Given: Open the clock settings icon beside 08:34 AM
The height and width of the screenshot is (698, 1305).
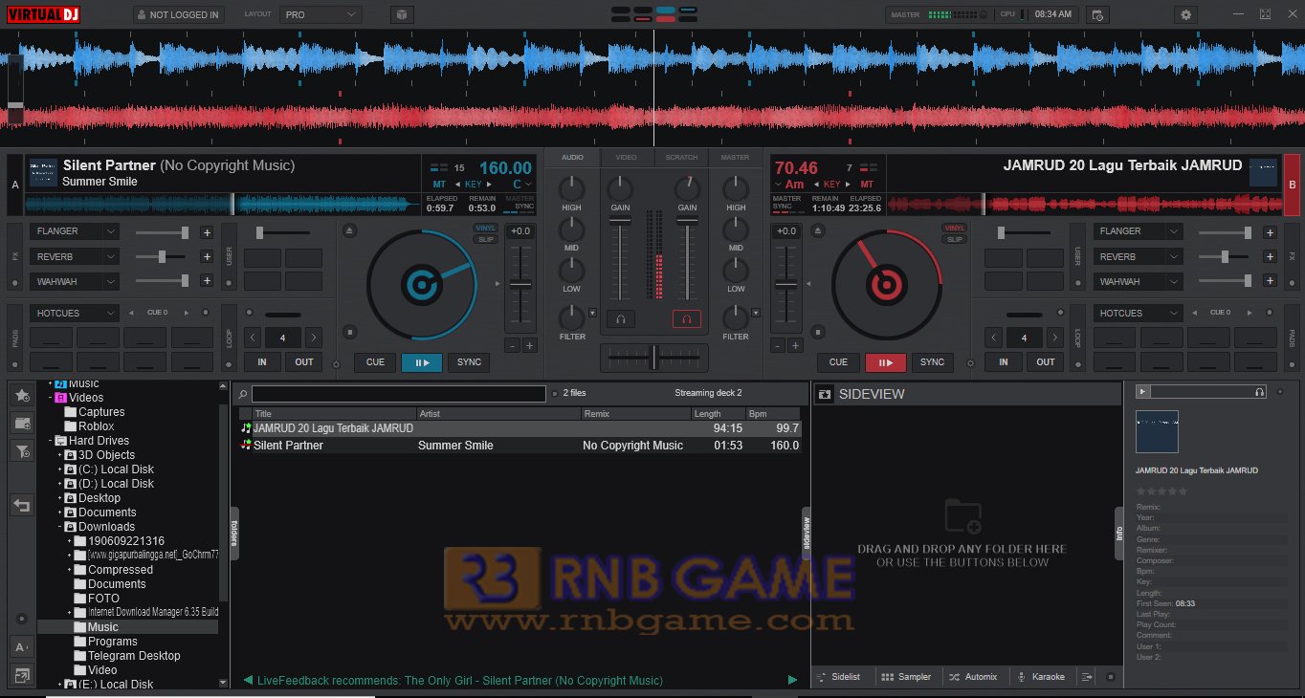Looking at the screenshot, I should tap(1097, 14).
